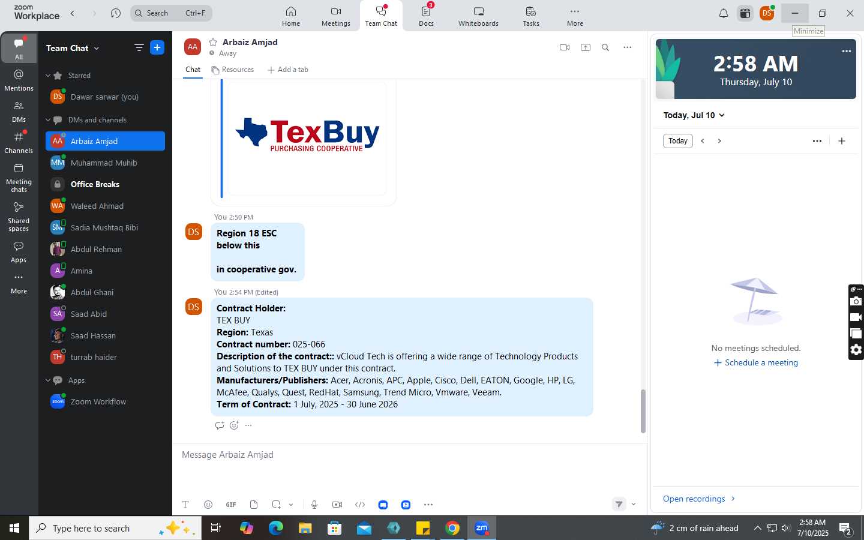
Task: Collapse the Starred section
Action: 48,76
